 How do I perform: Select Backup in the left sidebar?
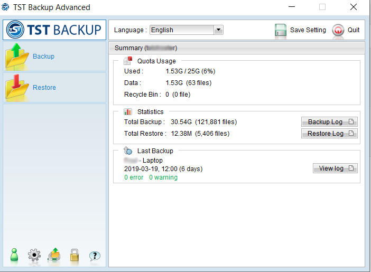click(x=43, y=57)
